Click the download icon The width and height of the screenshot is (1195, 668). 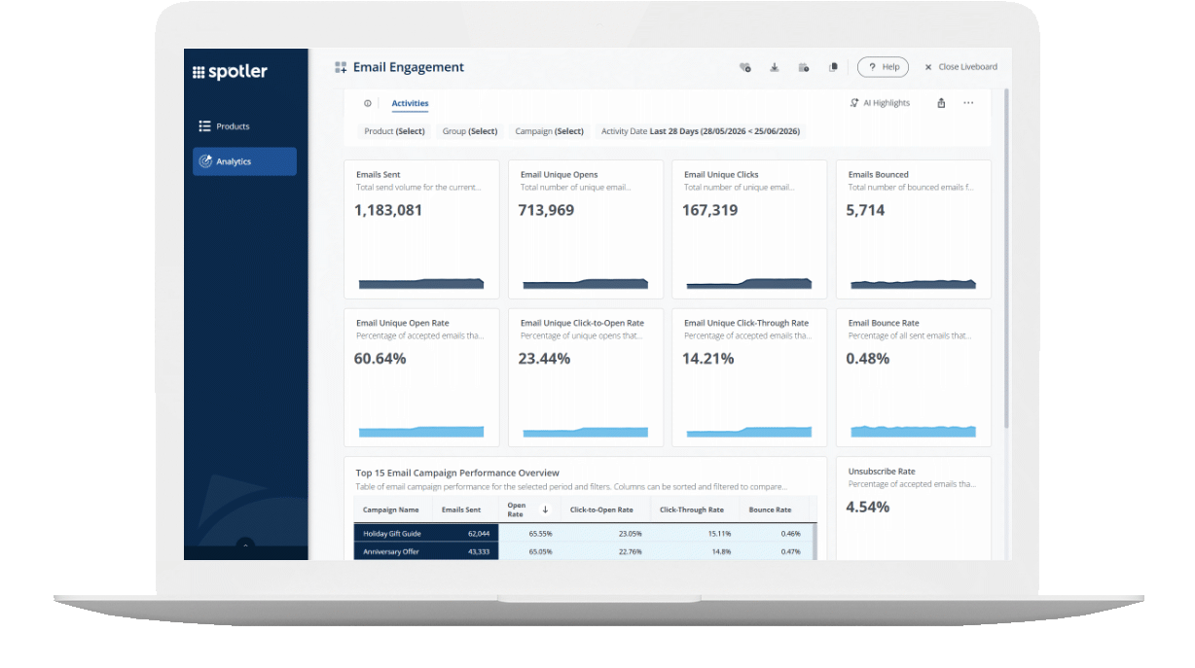tap(775, 67)
